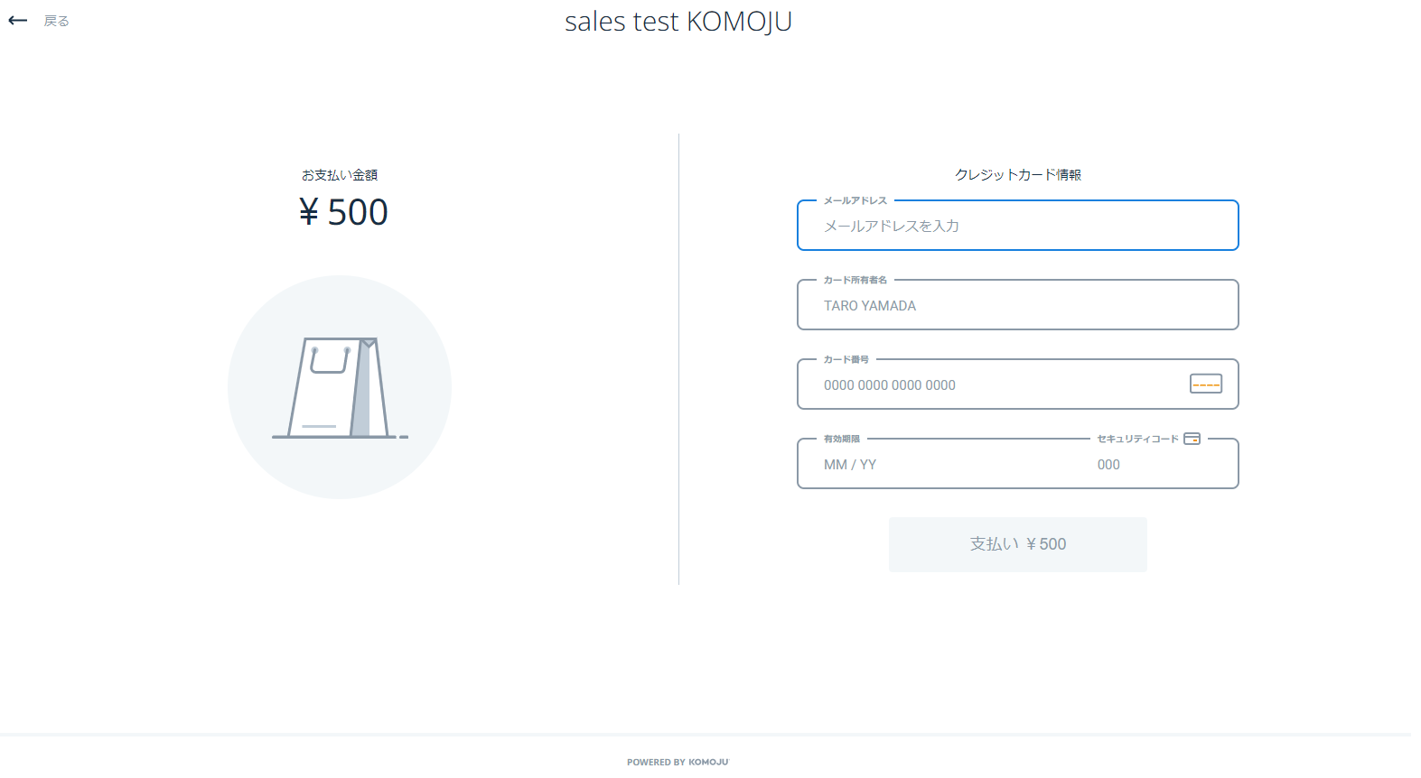
Task: Click the back arrow icon
Action: pyautogui.click(x=18, y=21)
